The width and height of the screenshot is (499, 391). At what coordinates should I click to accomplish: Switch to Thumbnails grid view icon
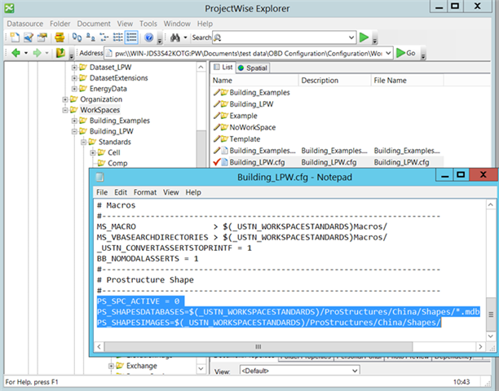tap(117, 37)
